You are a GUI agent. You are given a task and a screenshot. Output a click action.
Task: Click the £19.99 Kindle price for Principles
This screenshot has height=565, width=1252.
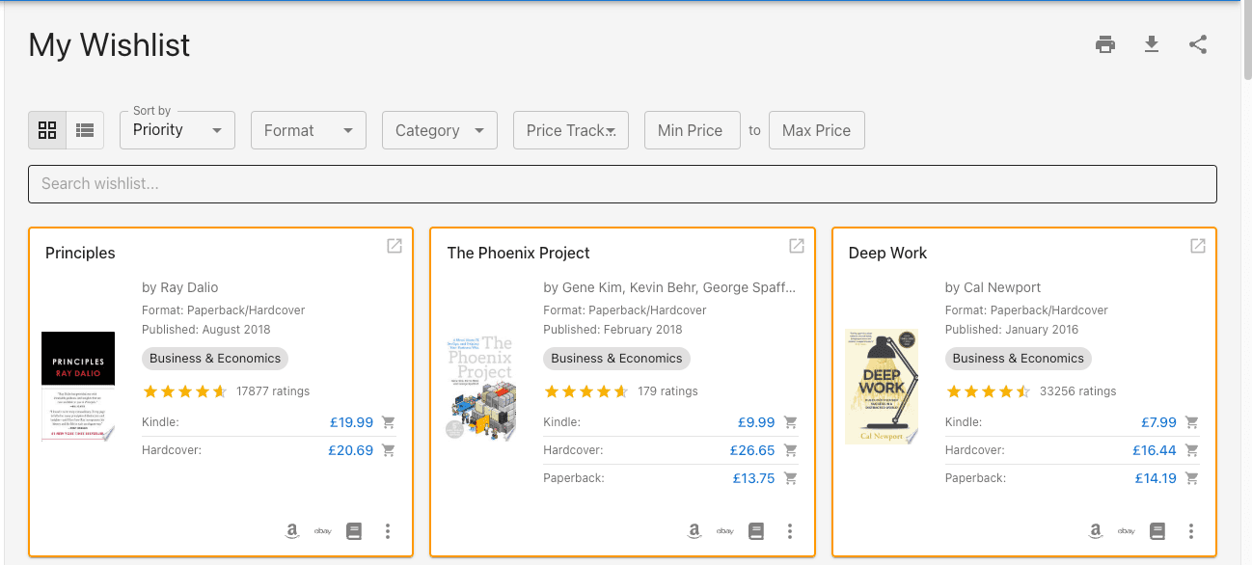(x=351, y=422)
